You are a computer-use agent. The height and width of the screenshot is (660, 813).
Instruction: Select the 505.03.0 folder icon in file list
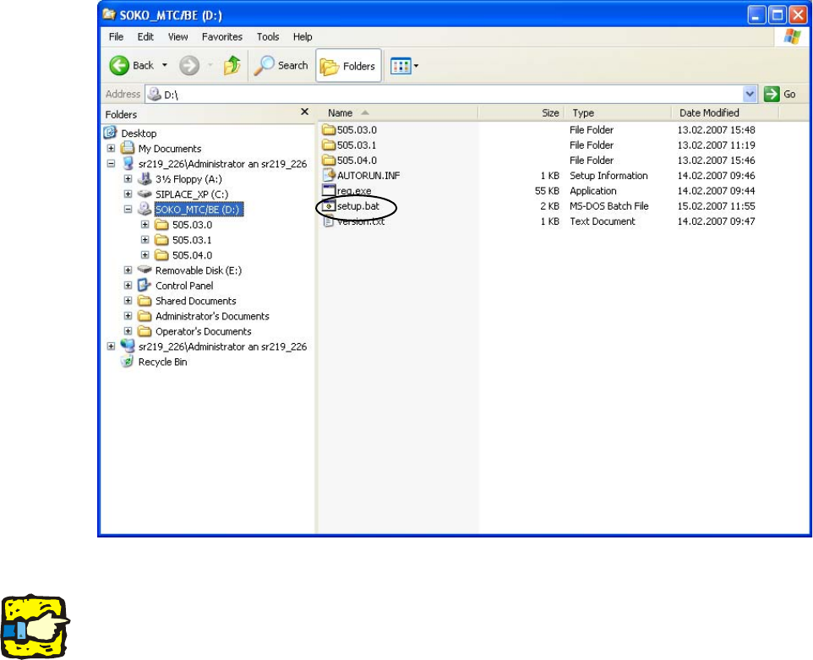329,129
